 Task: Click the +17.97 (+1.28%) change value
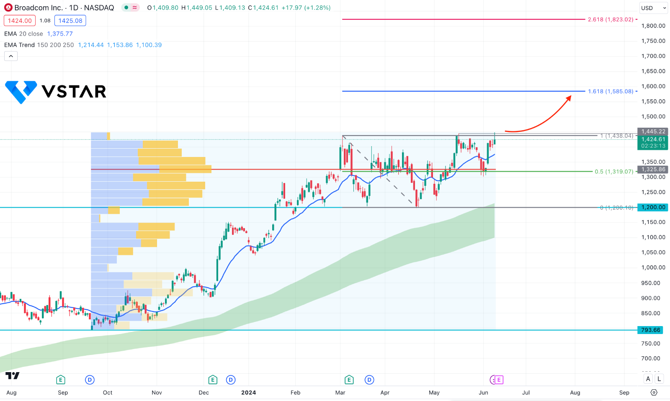(x=306, y=8)
